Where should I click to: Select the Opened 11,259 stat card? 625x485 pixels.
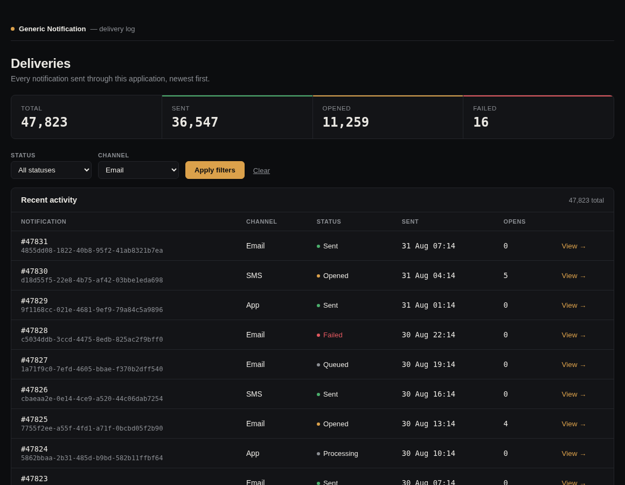tap(388, 117)
